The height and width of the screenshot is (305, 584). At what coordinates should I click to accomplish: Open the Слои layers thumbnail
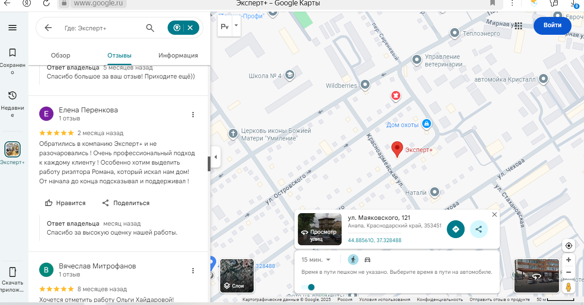pyautogui.click(x=237, y=276)
